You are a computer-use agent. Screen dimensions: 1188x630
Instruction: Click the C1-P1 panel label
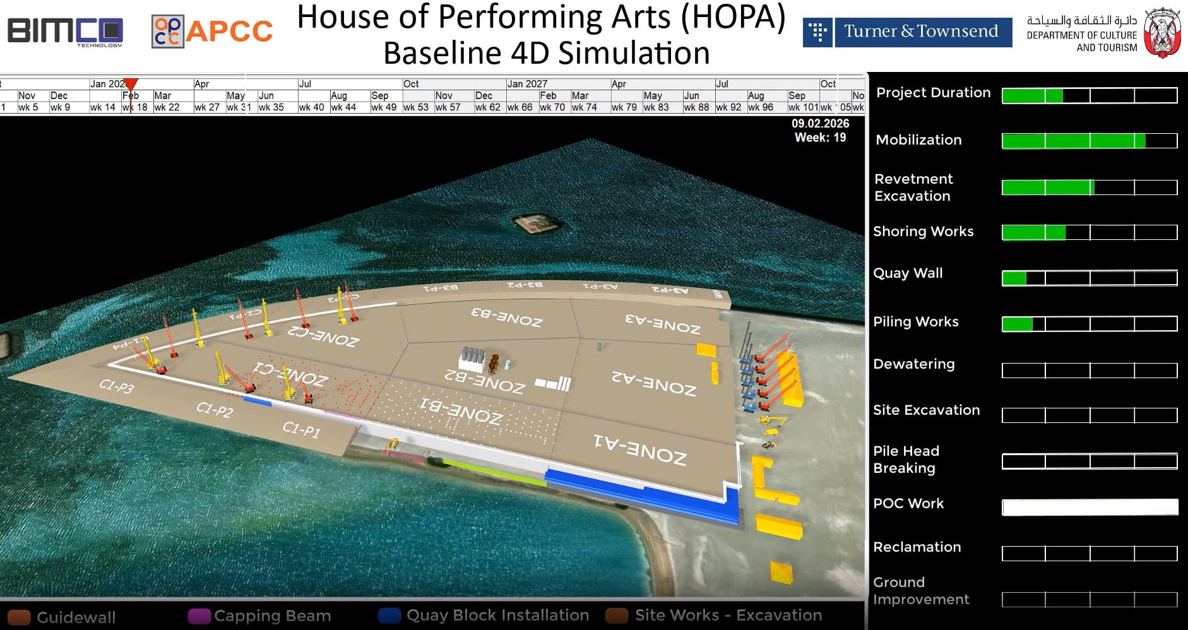[301, 430]
